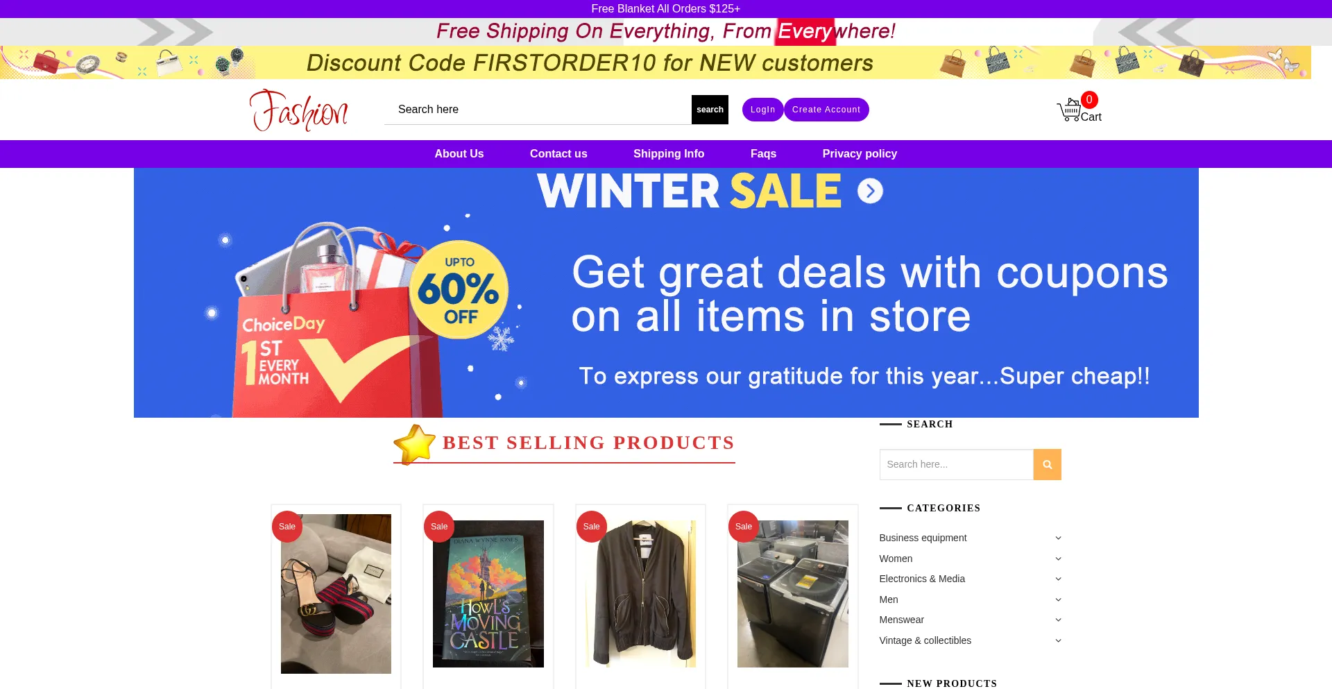Screen dimensions: 1332x689
Task: Focus the header Search here field
Action: point(538,110)
